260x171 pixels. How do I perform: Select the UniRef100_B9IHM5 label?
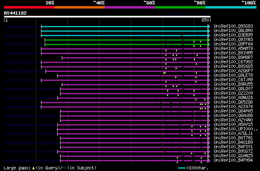coord(233,53)
